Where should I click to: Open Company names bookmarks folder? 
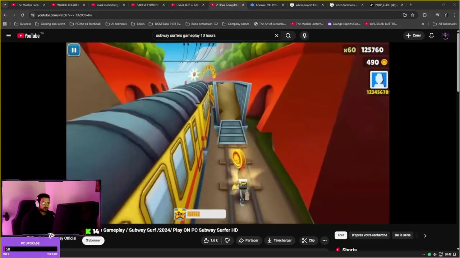click(x=236, y=24)
